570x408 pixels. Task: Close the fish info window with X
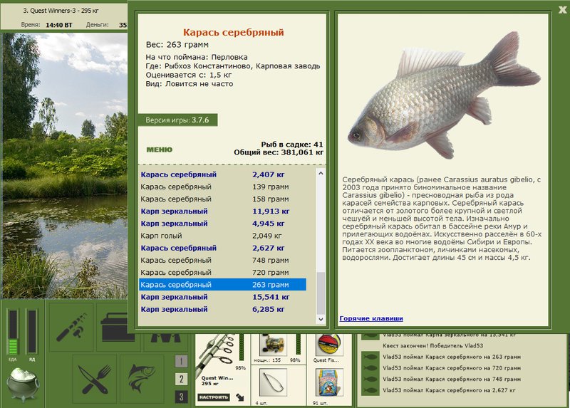click(563, 10)
